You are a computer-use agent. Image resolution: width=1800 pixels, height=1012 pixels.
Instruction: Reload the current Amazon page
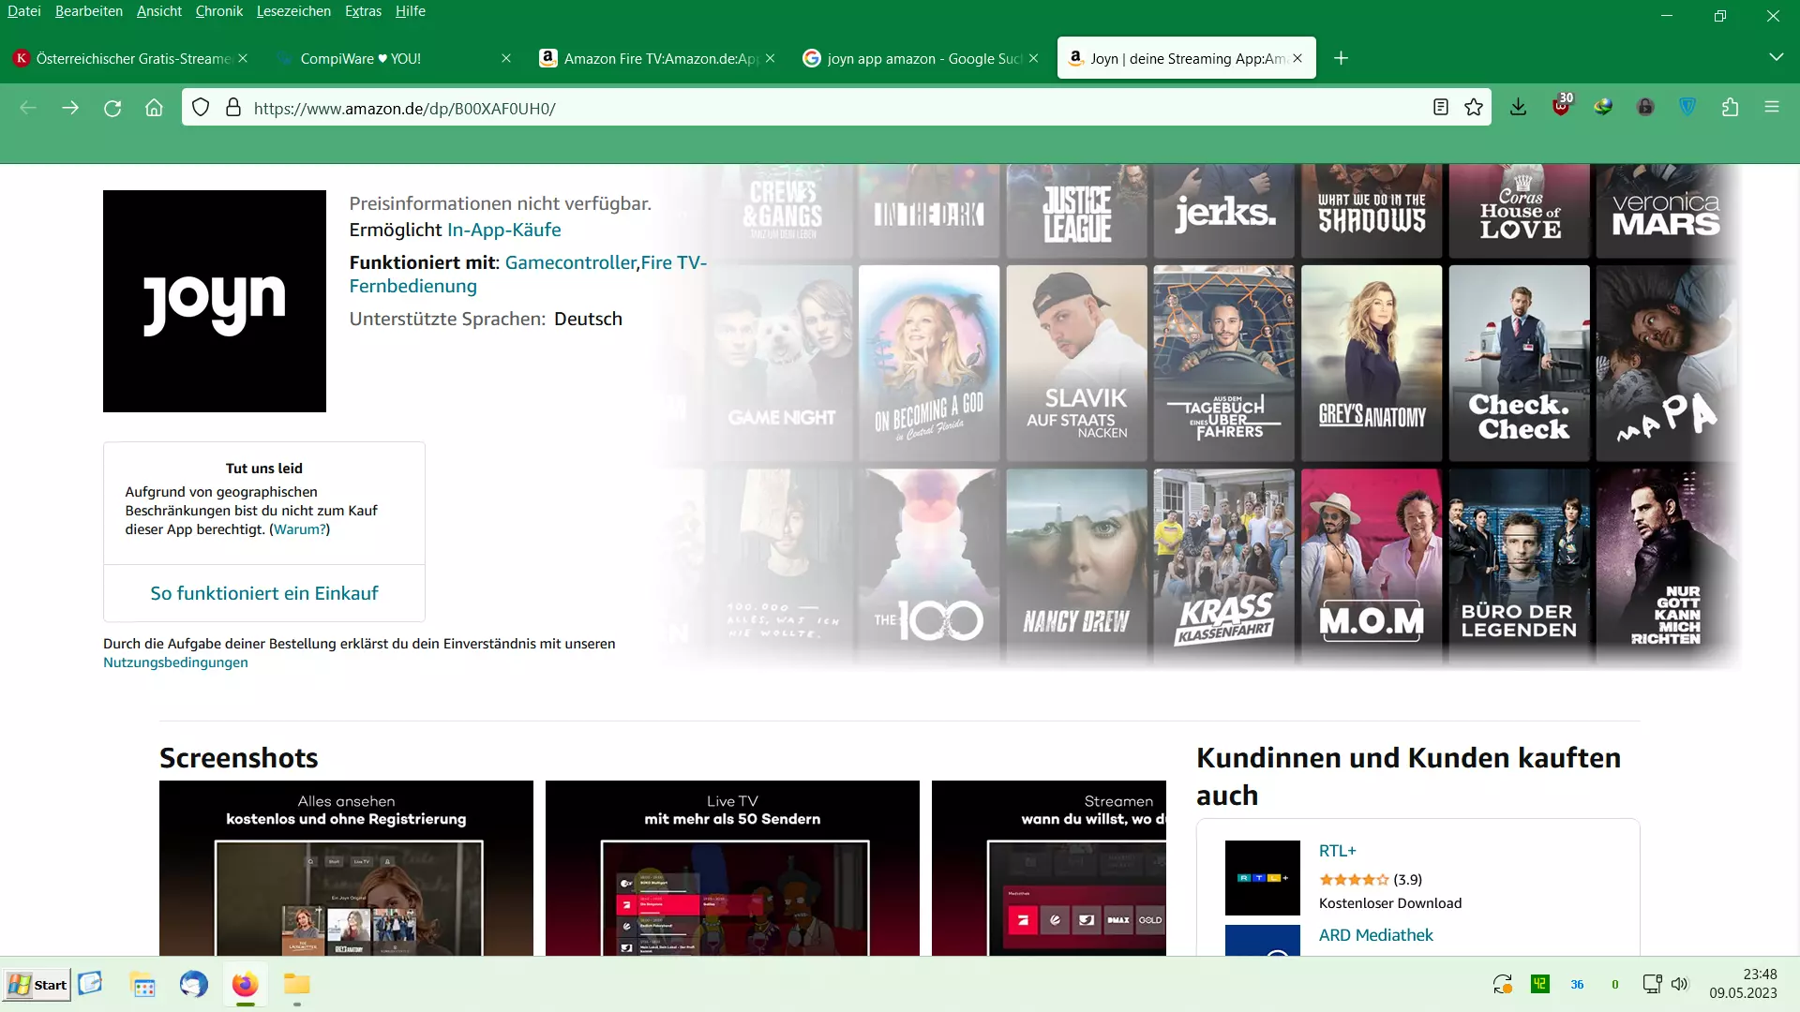click(x=112, y=108)
